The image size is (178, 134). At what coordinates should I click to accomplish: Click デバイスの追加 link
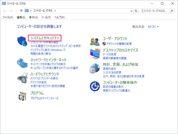[38, 82]
